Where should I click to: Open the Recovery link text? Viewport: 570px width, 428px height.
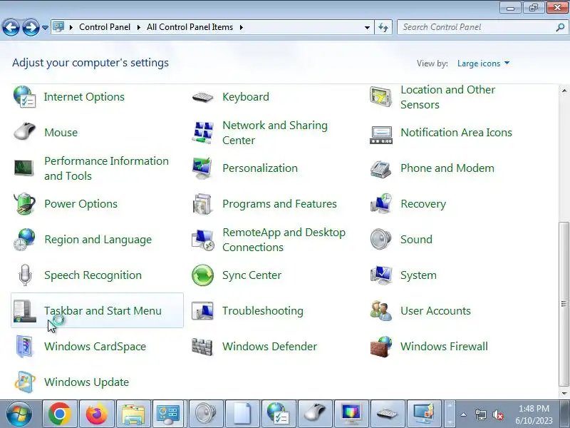[x=423, y=204]
